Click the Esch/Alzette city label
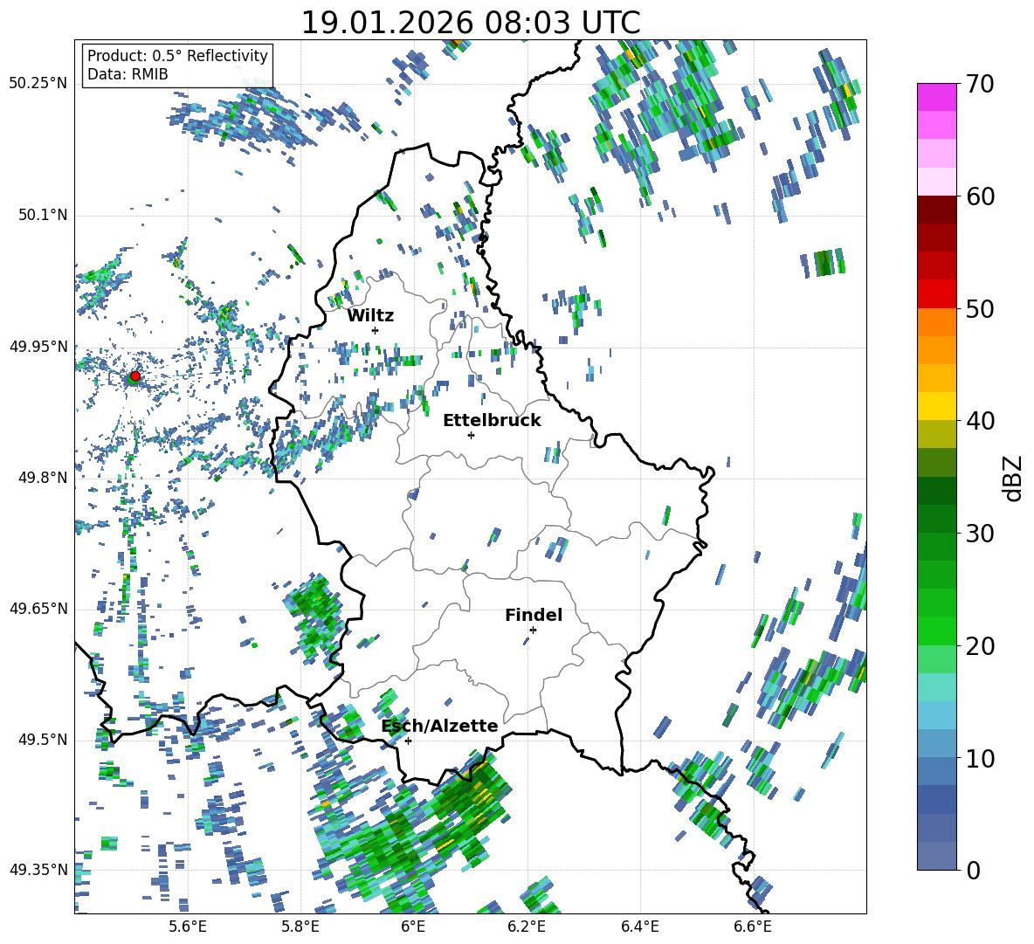 tap(440, 726)
